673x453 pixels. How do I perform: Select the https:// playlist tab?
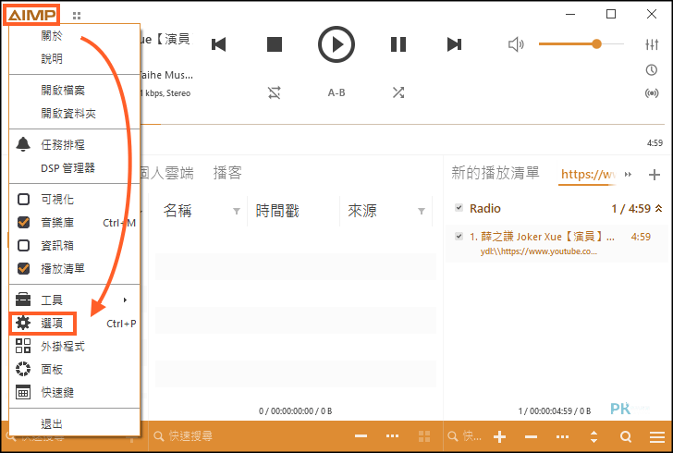click(588, 175)
